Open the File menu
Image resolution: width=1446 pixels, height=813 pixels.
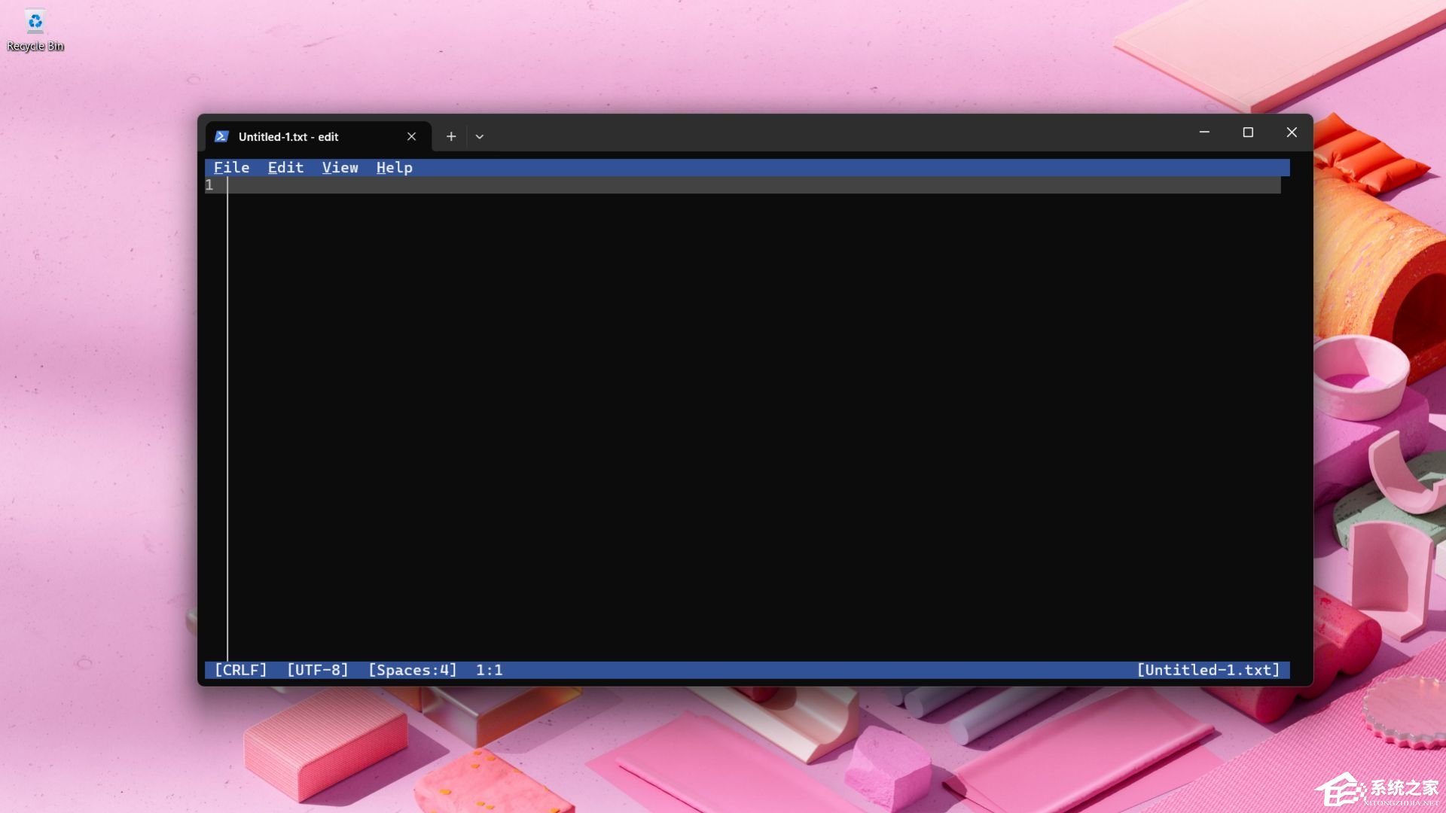pos(231,167)
